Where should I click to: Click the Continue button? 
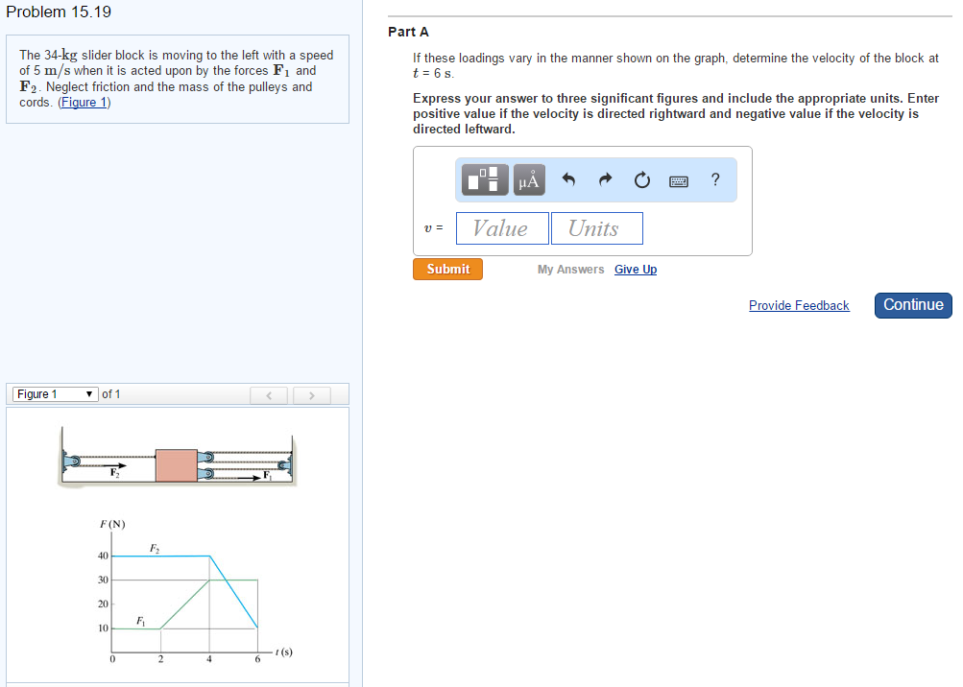point(912,305)
